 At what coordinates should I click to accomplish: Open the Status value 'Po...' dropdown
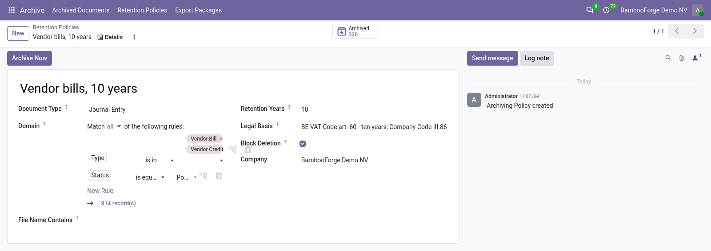click(x=186, y=177)
